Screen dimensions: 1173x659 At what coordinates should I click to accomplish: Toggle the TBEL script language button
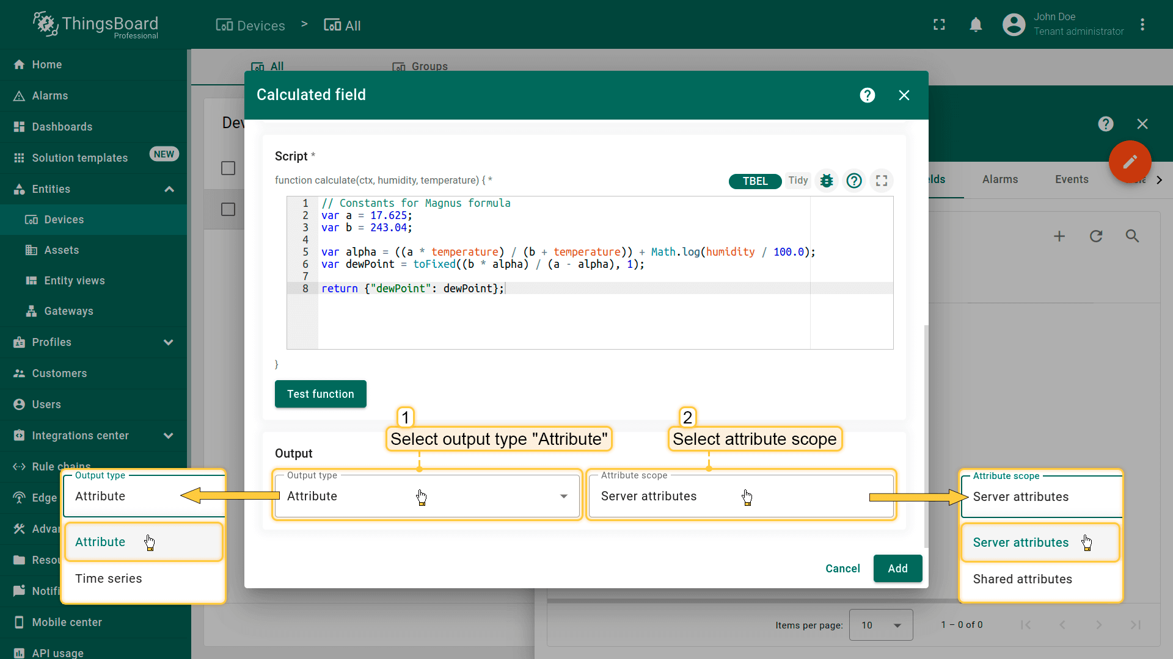pyautogui.click(x=755, y=181)
